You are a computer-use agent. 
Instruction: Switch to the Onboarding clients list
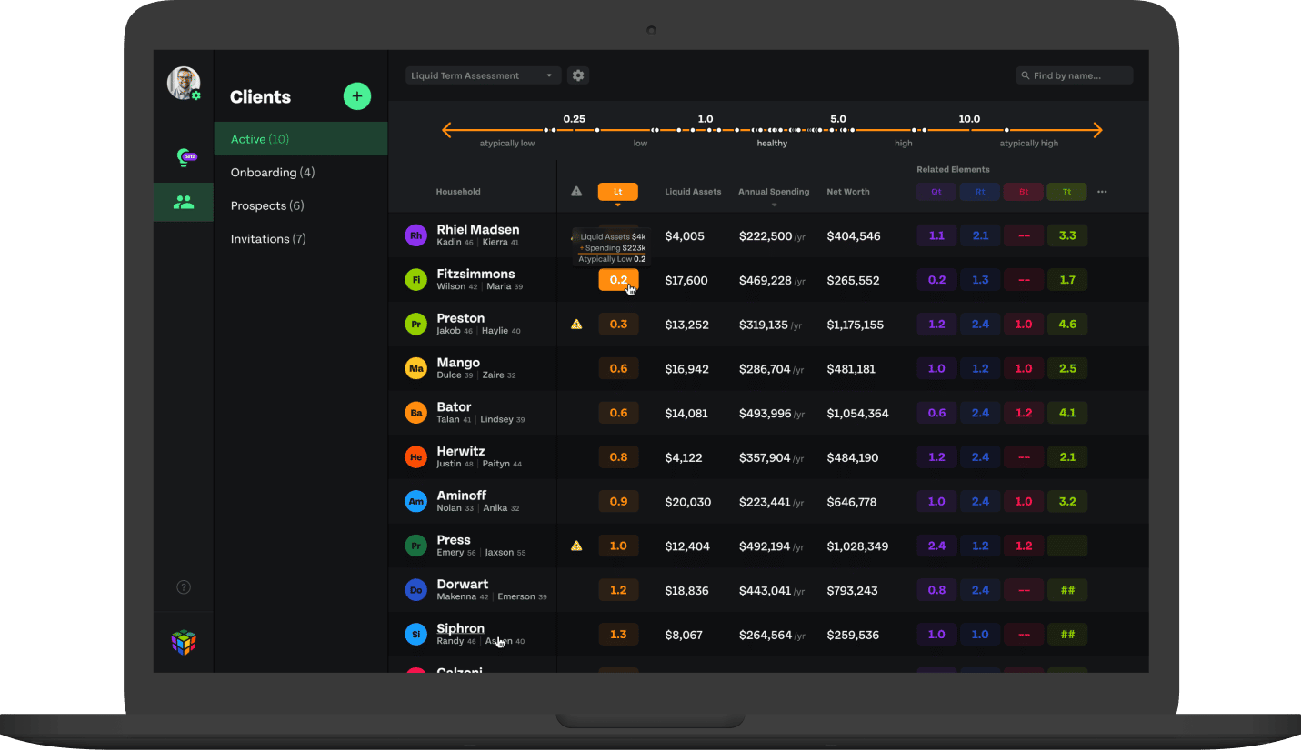coord(272,173)
